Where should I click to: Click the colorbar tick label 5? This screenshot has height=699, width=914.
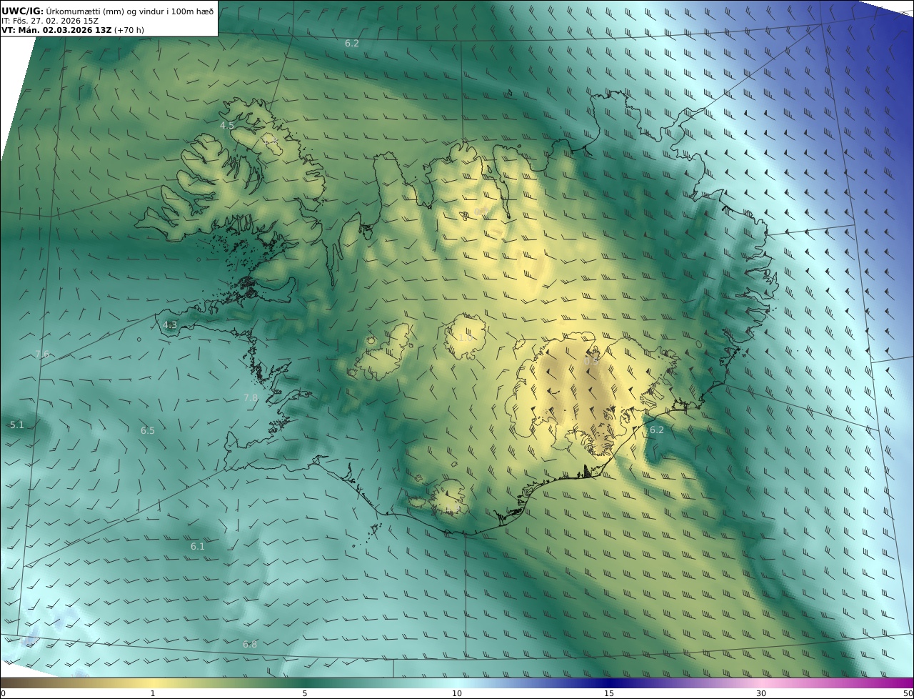pyautogui.click(x=305, y=693)
